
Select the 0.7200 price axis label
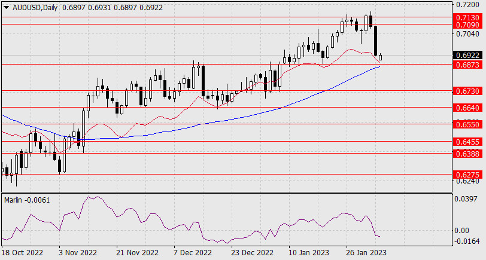pyautogui.click(x=464, y=4)
